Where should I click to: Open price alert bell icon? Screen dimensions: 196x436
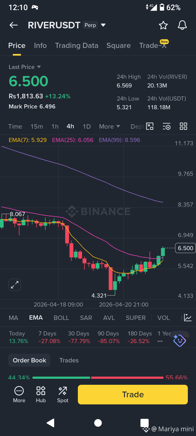click(182, 25)
